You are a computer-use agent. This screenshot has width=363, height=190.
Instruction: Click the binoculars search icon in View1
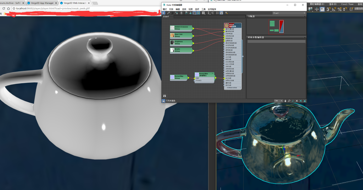coord(164,96)
